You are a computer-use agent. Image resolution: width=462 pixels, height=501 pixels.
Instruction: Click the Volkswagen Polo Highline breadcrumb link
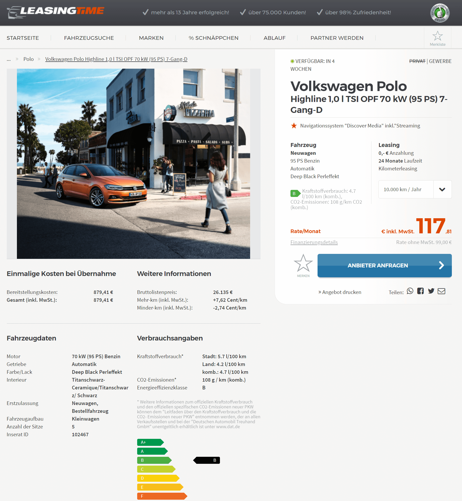[116, 59]
